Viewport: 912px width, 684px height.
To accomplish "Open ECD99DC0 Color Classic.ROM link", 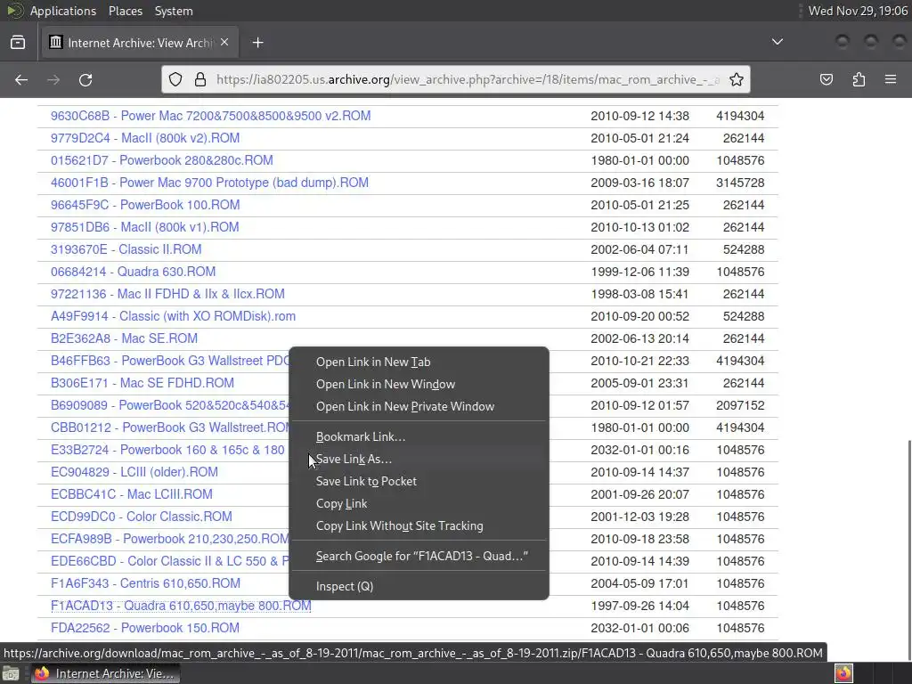I will click(x=142, y=517).
